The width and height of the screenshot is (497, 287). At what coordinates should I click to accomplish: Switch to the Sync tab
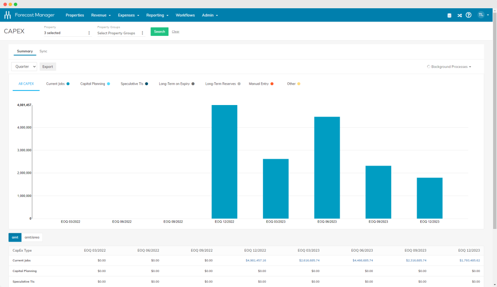43,51
